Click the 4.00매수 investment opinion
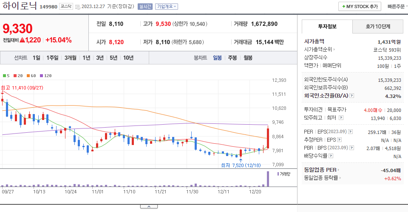The image size is (408, 212). [373, 110]
